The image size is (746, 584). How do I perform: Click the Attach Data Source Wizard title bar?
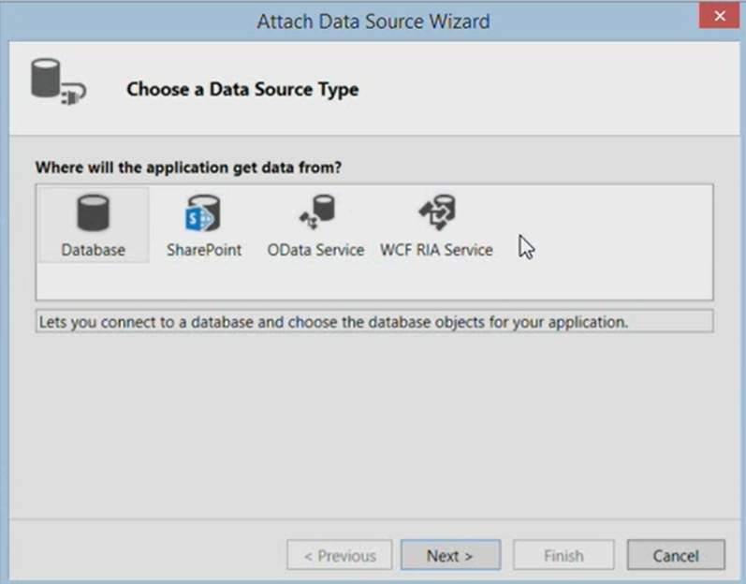[373, 22]
